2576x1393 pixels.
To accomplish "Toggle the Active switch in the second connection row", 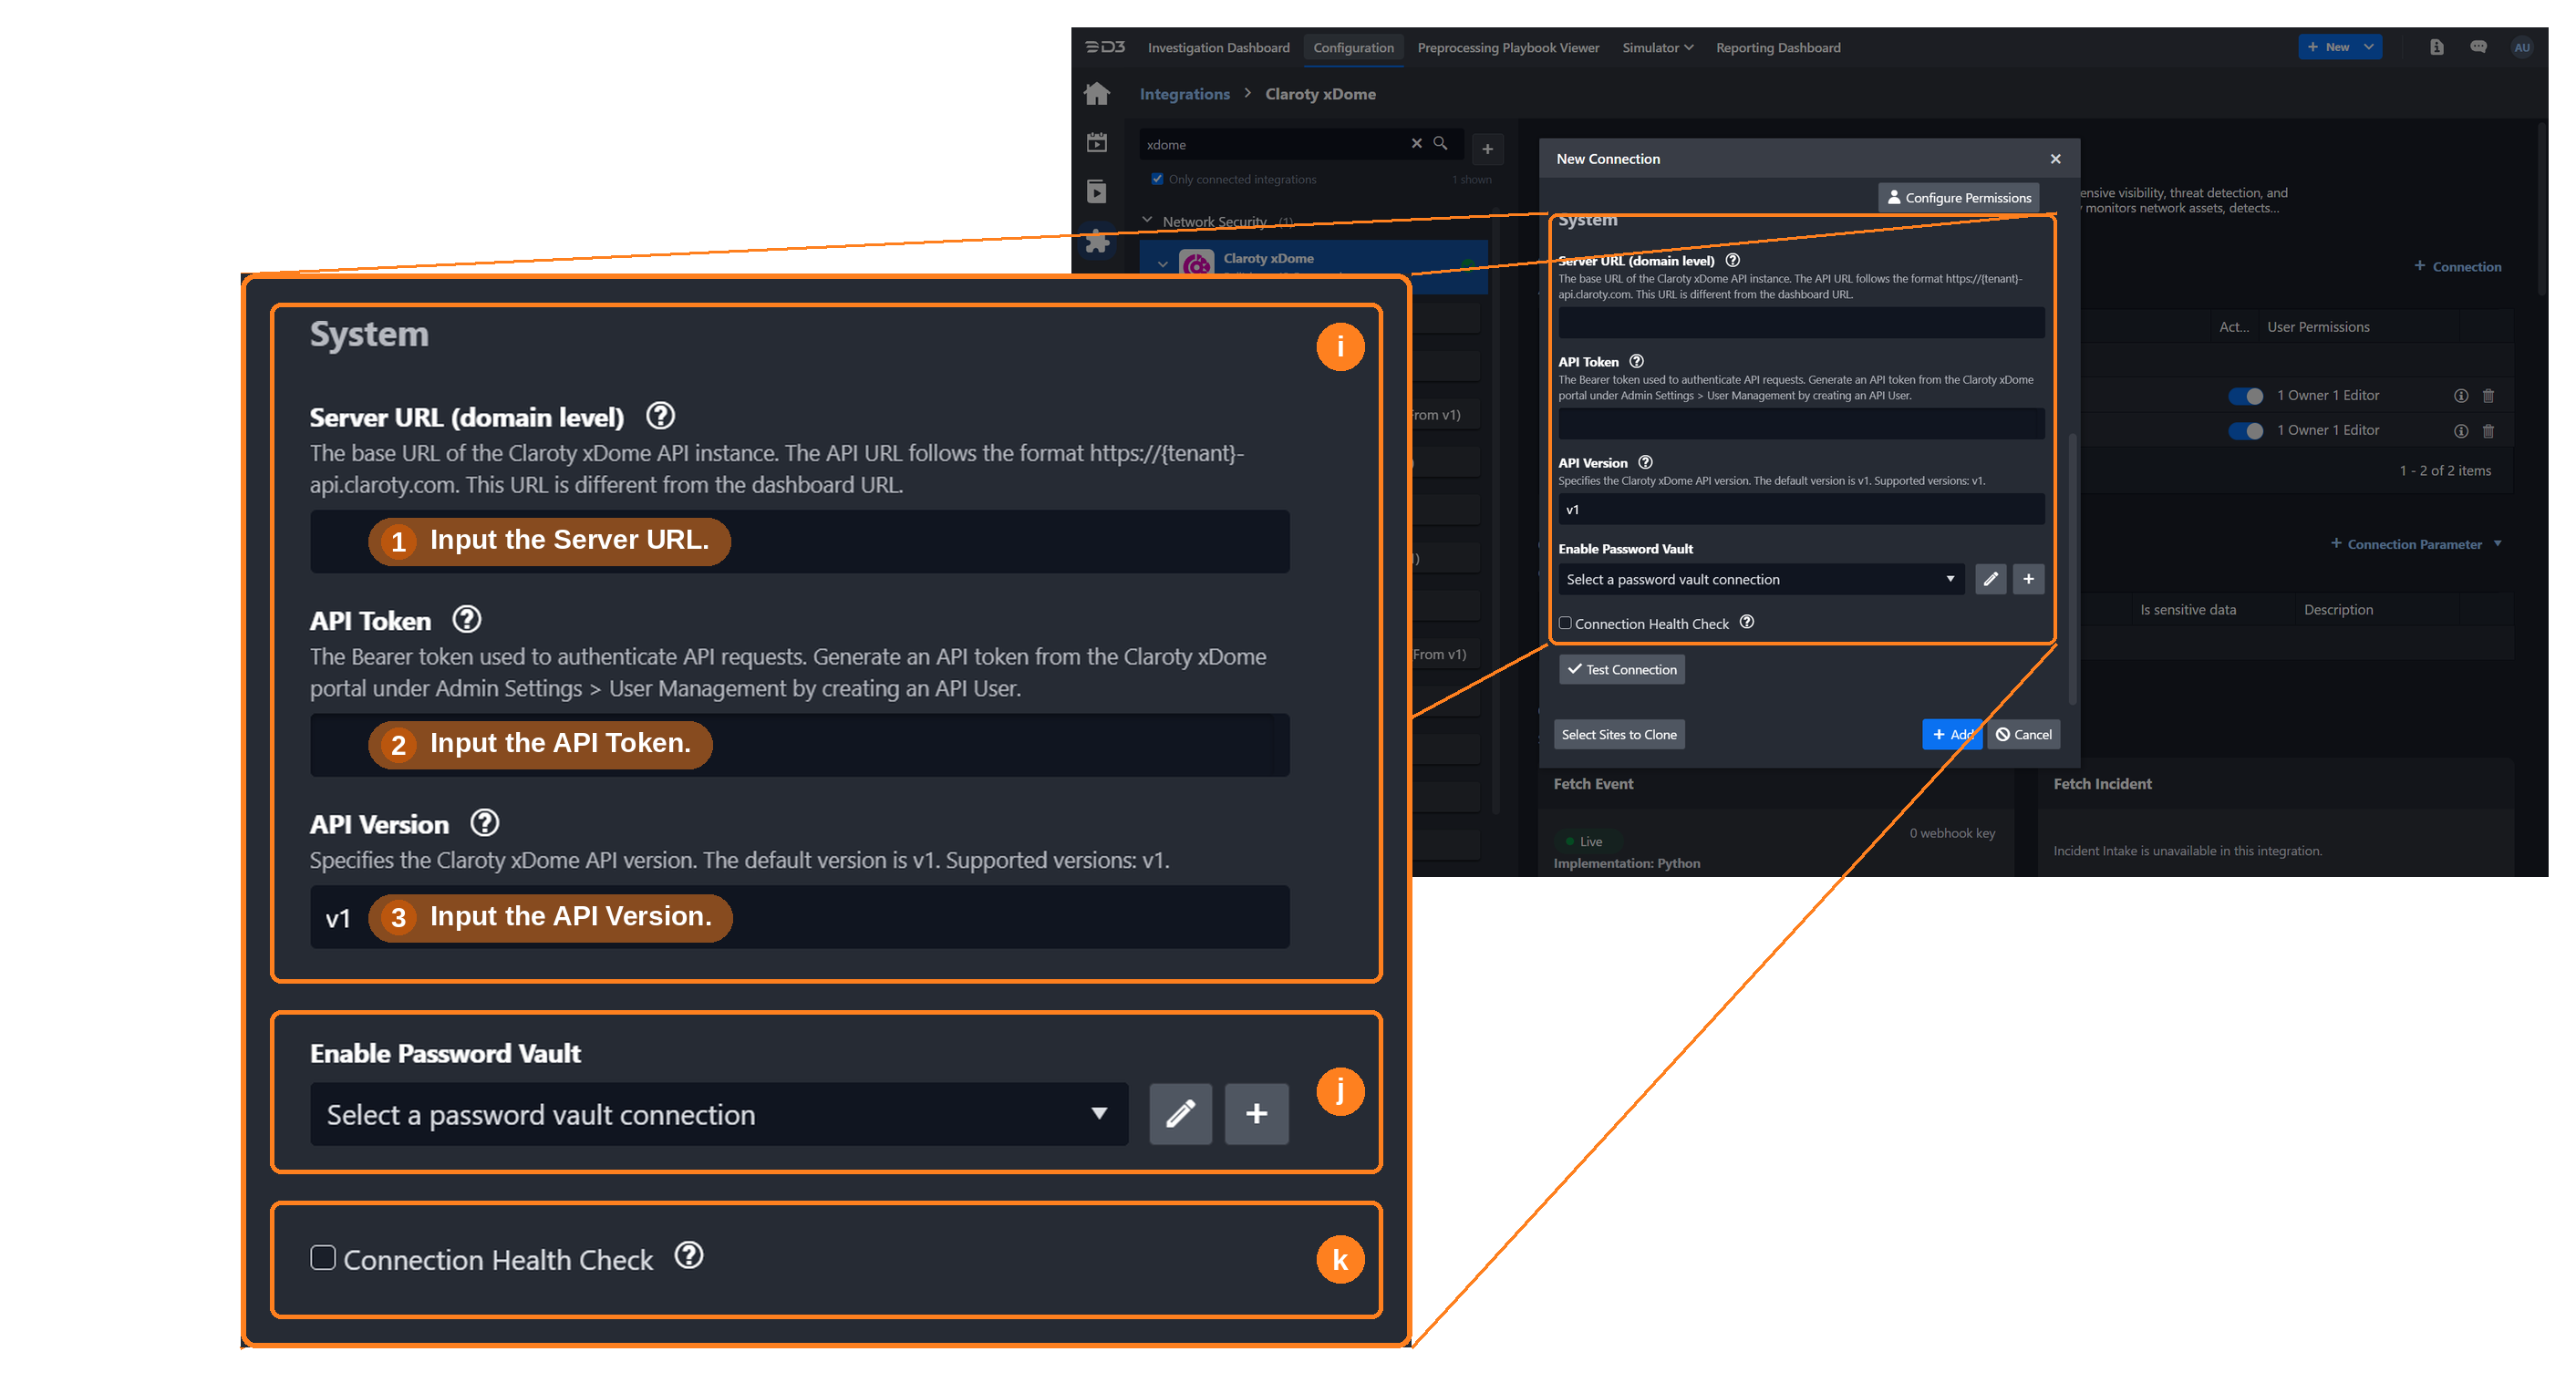I will click(2245, 431).
